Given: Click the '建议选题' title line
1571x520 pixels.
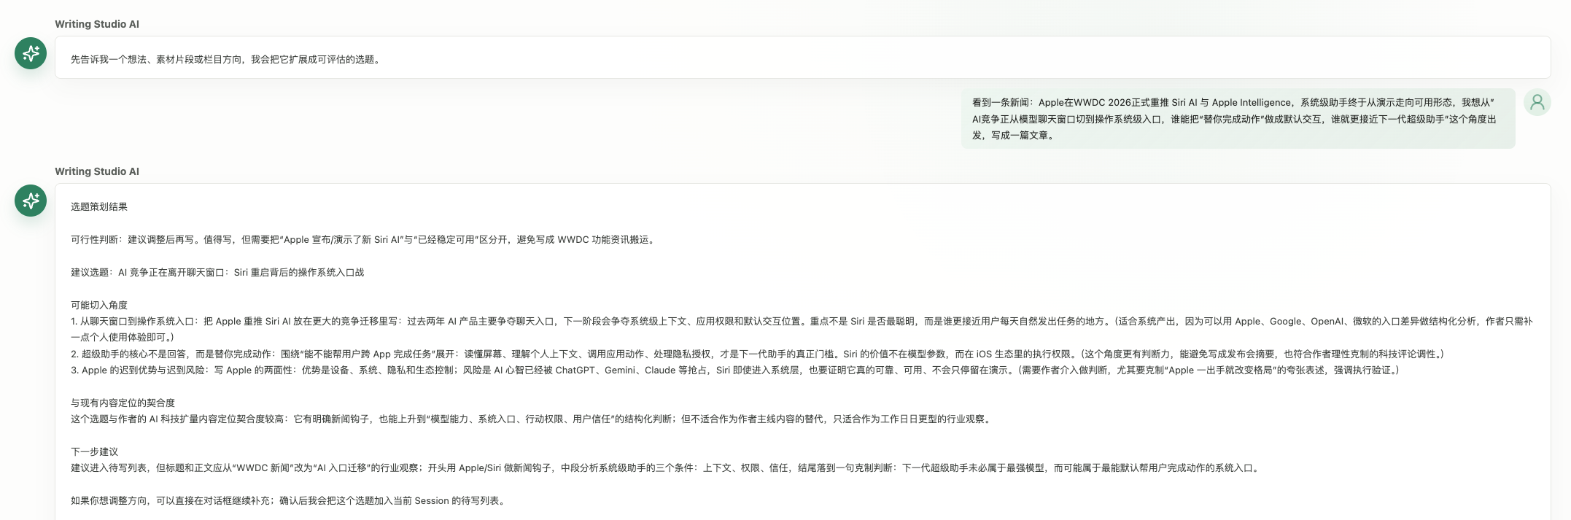Looking at the screenshot, I should click(x=217, y=273).
